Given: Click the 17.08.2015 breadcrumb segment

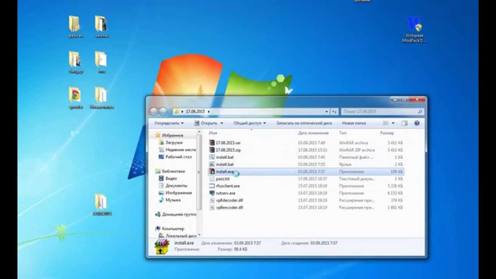Looking at the screenshot, I should (195, 112).
